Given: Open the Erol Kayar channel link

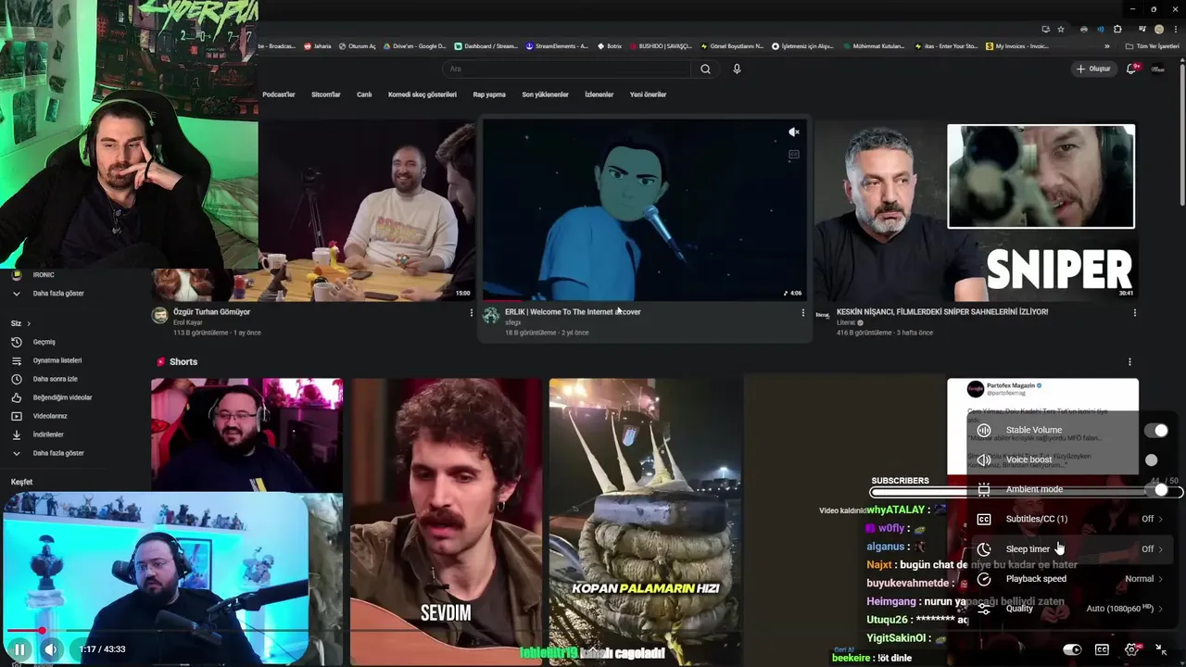Looking at the screenshot, I should click(188, 322).
